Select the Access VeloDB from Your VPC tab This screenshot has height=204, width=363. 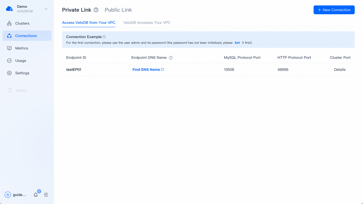click(x=88, y=22)
